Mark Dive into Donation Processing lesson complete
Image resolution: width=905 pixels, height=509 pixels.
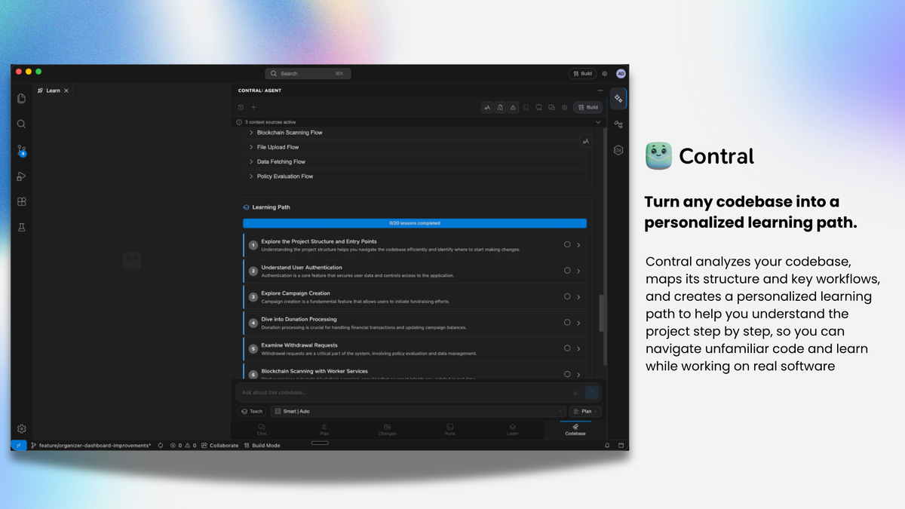point(567,322)
